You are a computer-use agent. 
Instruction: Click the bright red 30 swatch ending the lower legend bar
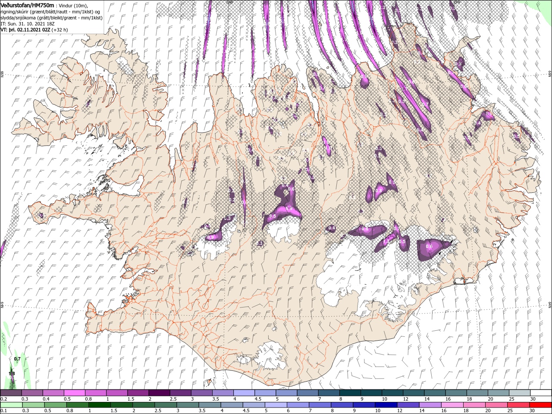541,405
